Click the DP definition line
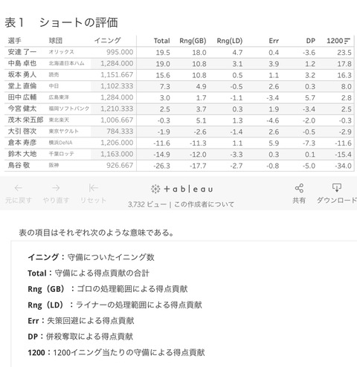Viewport: 357px width, 367px height. [80, 337]
